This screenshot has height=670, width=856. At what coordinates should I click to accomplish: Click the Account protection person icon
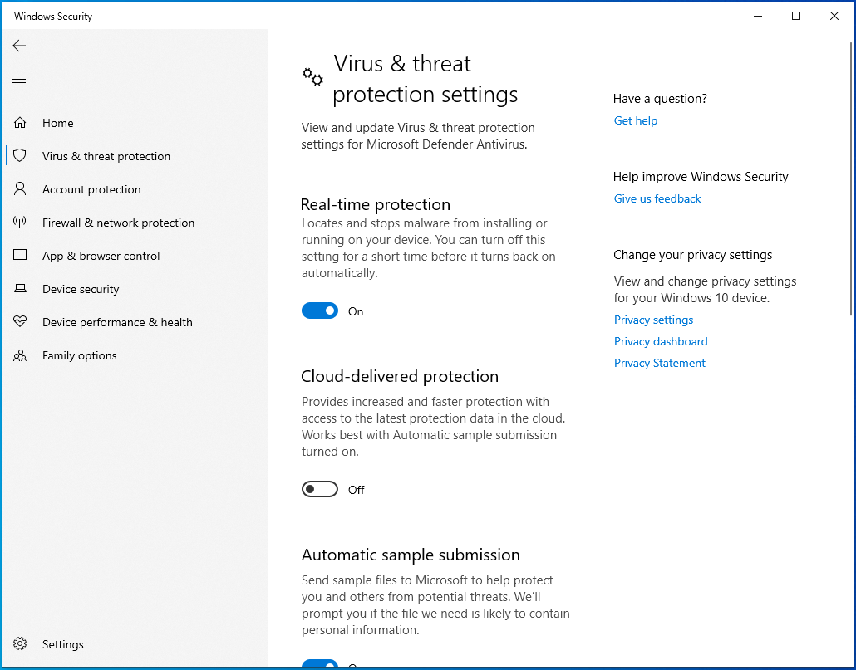(x=20, y=189)
